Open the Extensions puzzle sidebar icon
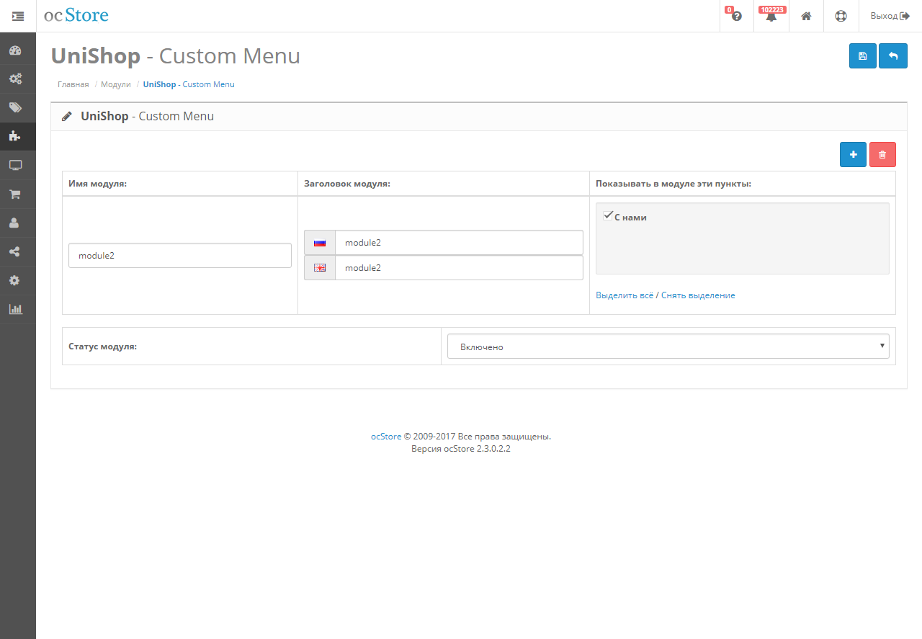 (x=15, y=136)
